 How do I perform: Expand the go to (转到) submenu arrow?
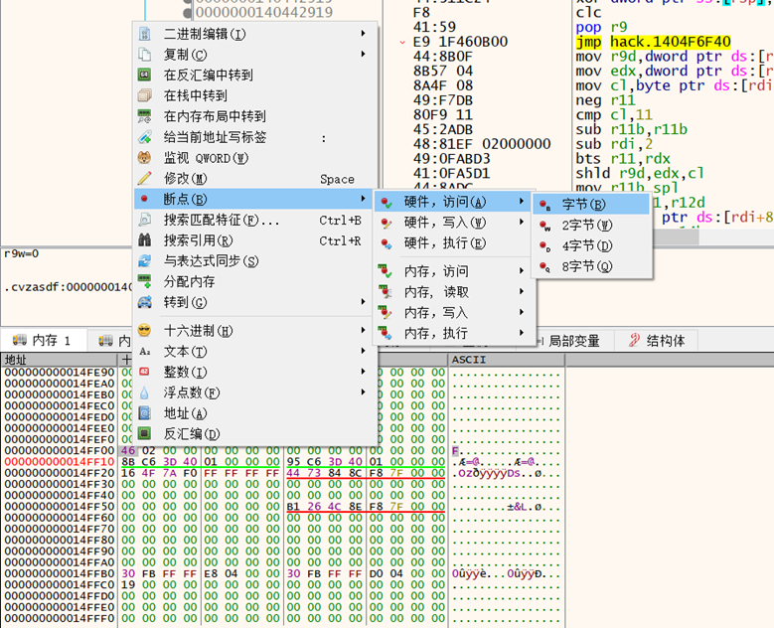(363, 303)
